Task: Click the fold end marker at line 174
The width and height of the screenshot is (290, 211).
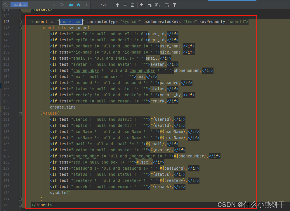Action: [20, 199]
